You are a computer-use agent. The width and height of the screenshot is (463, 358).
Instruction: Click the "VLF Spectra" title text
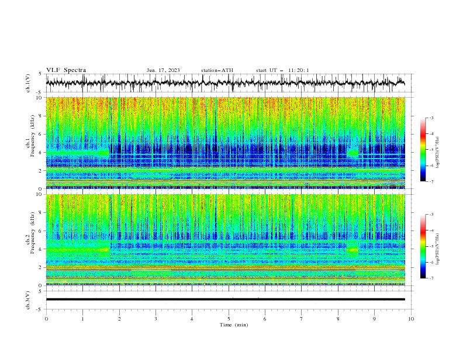click(66, 70)
